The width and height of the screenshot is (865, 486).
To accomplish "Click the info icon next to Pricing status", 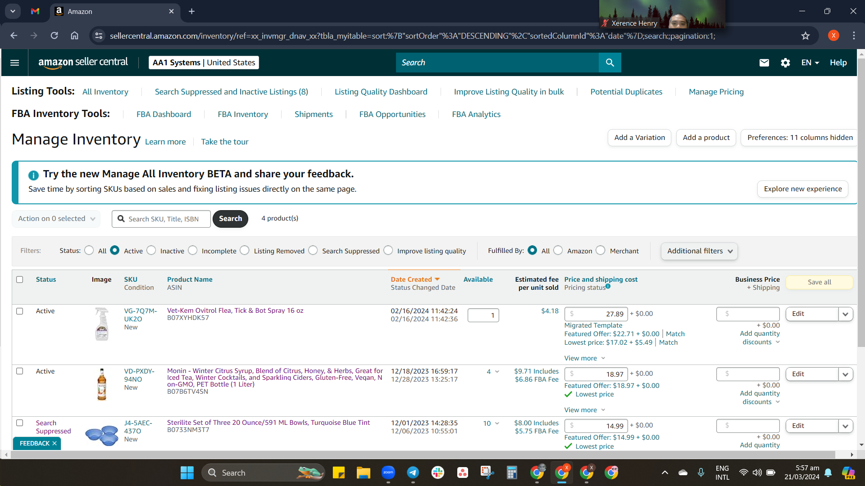I will (608, 286).
